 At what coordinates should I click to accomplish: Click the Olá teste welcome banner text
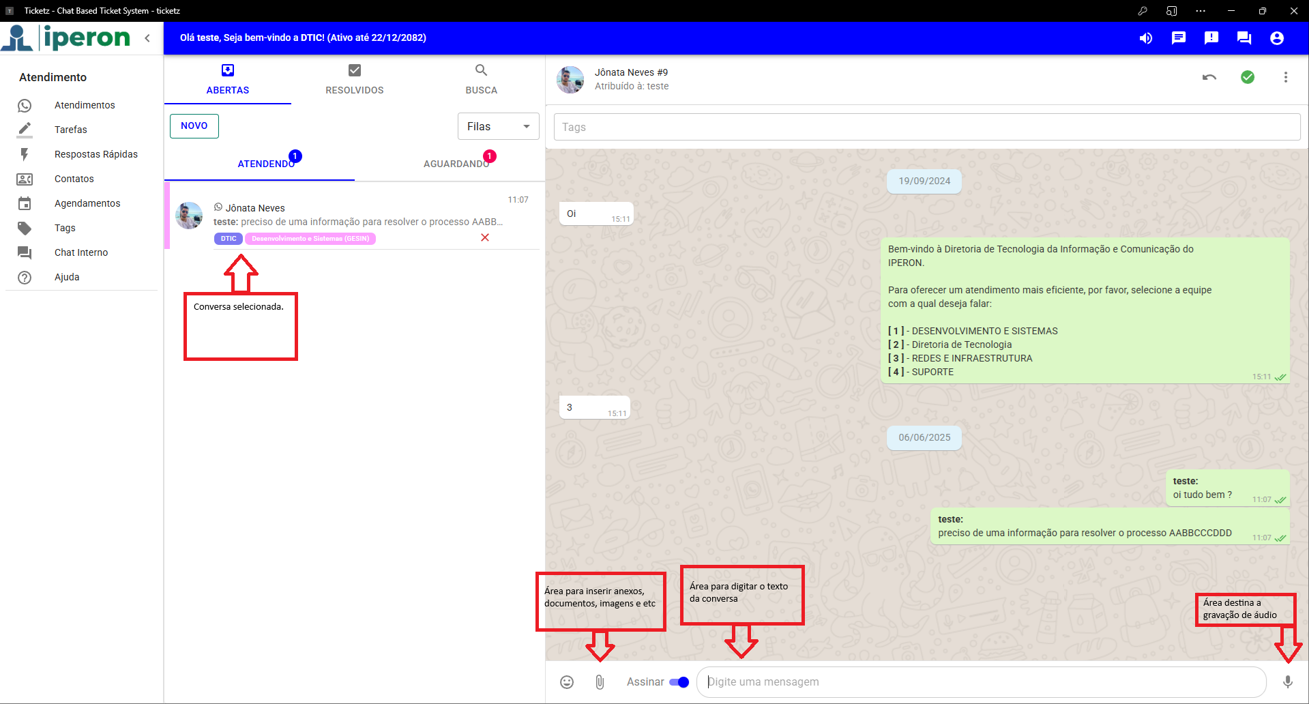[x=303, y=38]
